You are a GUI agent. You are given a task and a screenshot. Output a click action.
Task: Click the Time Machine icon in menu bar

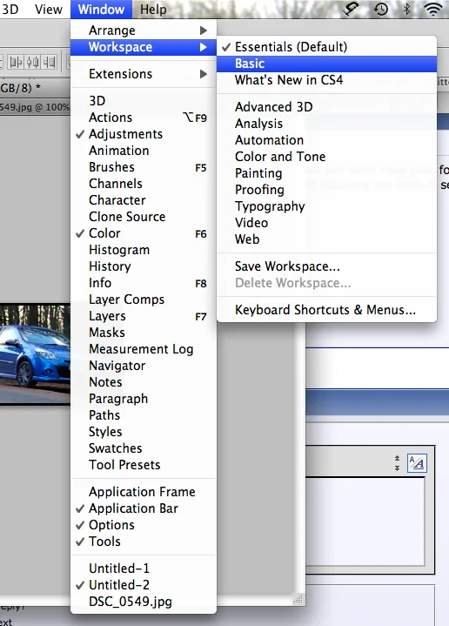pos(380,9)
